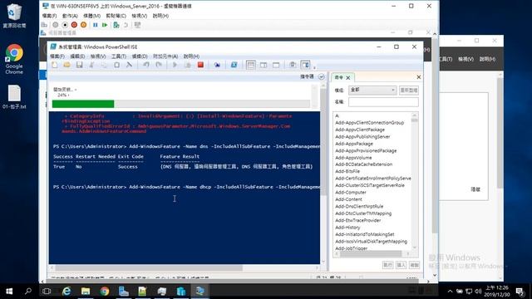This screenshot has width=532, height=299.
Task: Click Revert arrow in VM connection toolbar
Action: [x=126, y=25]
